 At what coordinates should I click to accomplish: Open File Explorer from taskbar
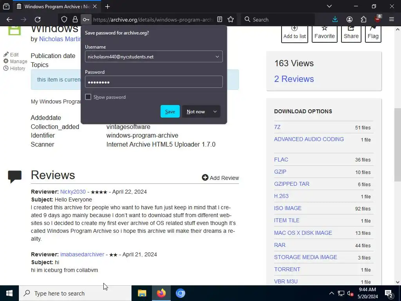coord(142,293)
